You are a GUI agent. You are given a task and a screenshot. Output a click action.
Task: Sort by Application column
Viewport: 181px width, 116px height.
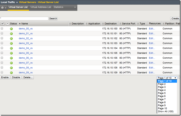tap(93, 23)
